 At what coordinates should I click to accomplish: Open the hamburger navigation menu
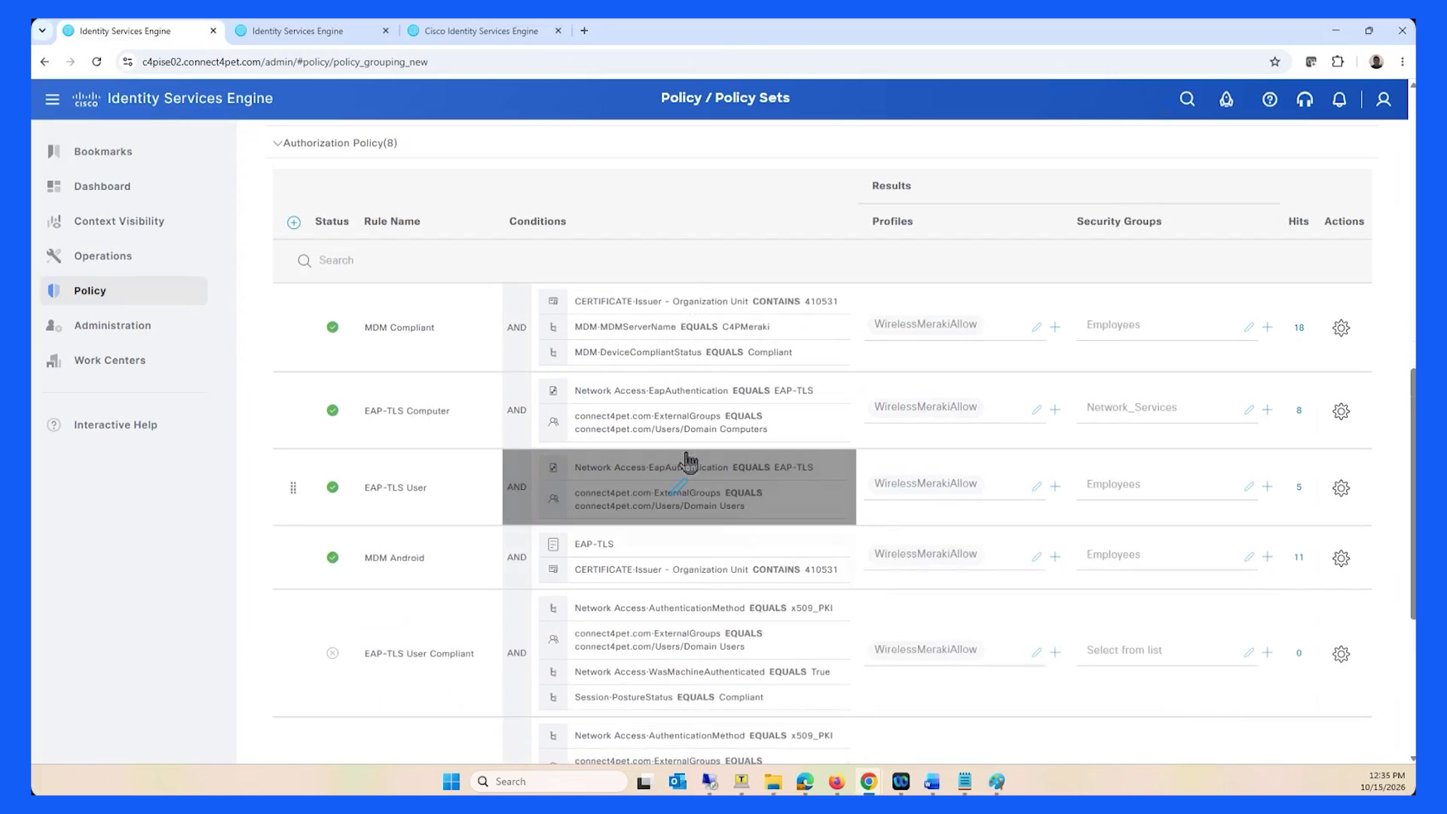click(52, 99)
